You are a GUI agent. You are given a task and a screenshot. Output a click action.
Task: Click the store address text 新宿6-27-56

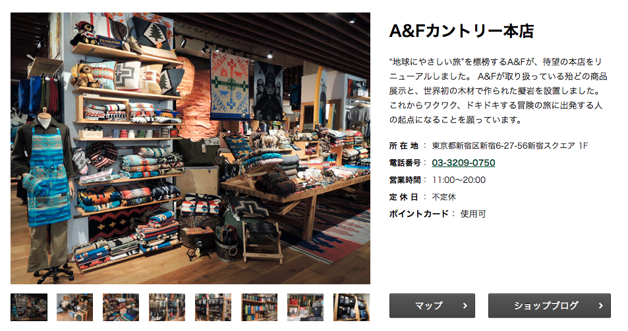pyautogui.click(x=488, y=146)
